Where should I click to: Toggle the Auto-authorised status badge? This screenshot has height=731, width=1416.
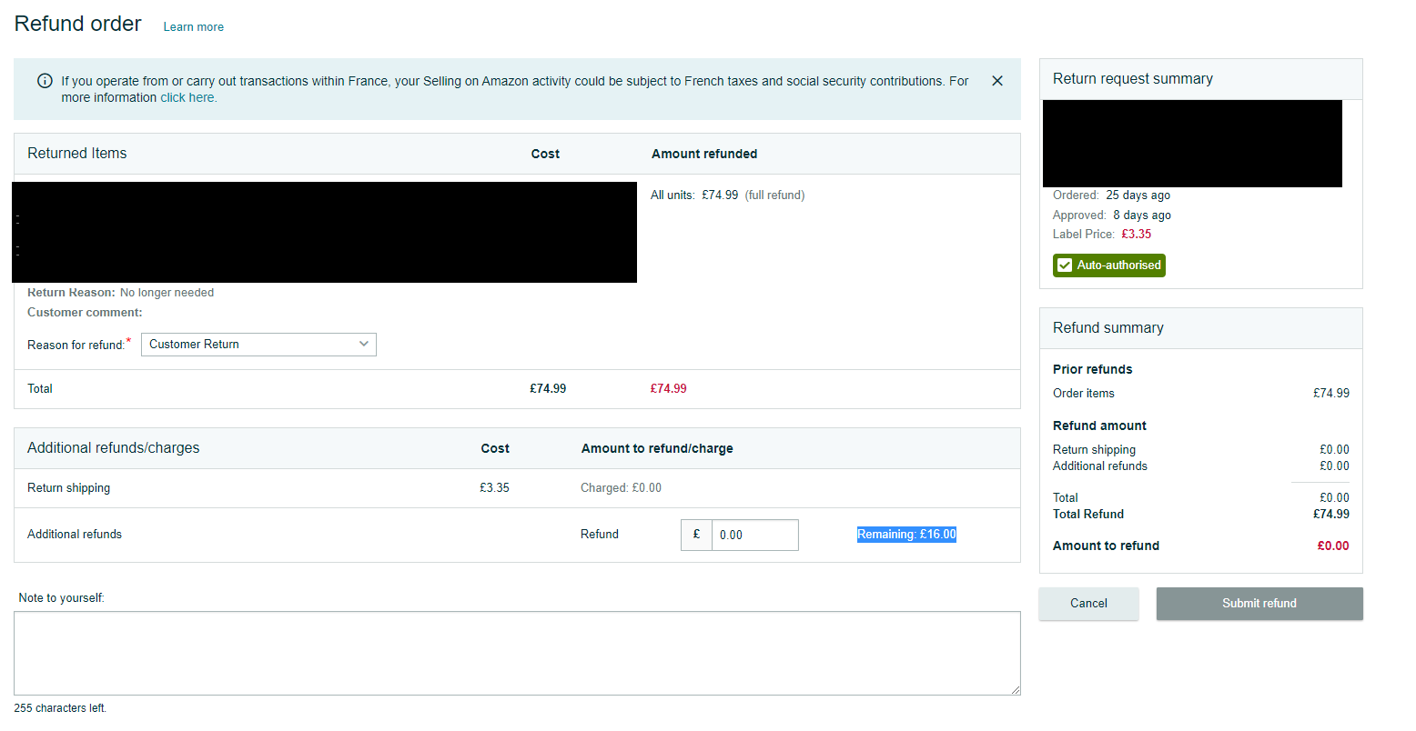1108,265
